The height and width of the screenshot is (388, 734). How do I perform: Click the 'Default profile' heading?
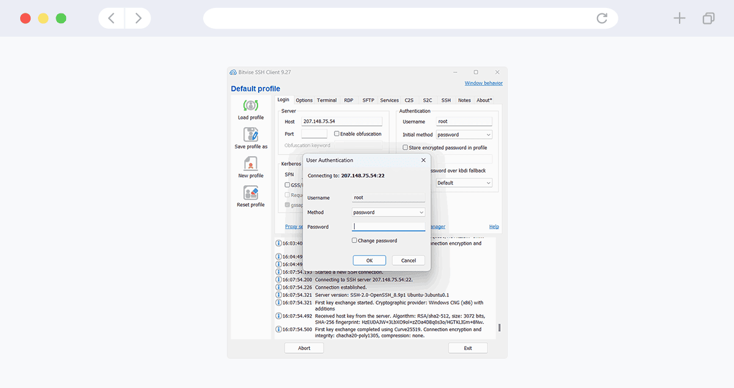point(256,89)
